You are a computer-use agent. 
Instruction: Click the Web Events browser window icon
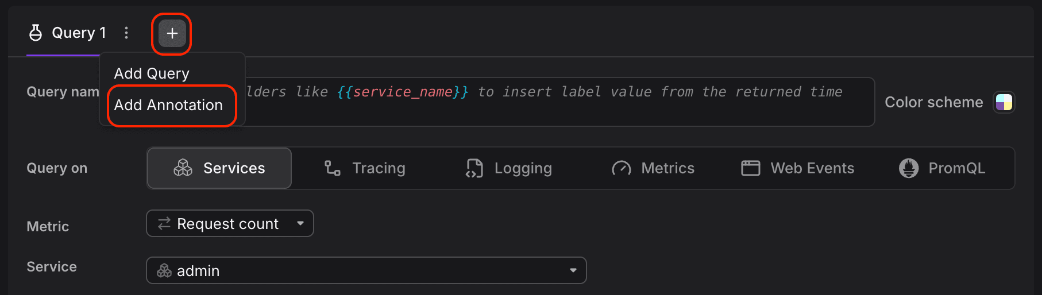point(750,168)
